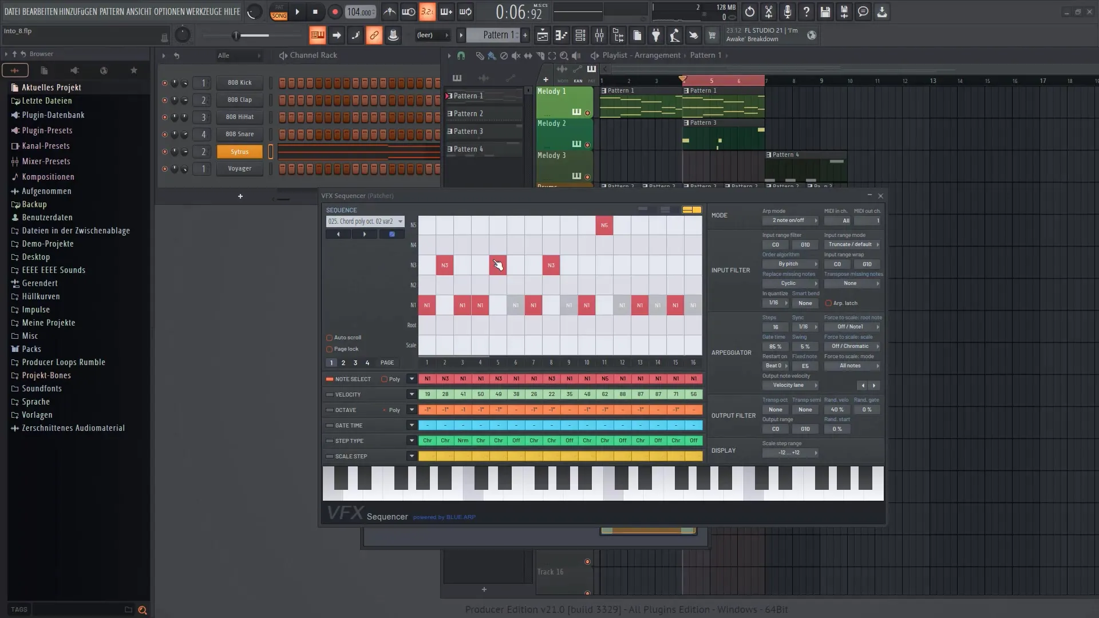The image size is (1099, 618).
Task: Toggle Auto scroll checkbox in VFX Sequencer
Action: click(330, 337)
